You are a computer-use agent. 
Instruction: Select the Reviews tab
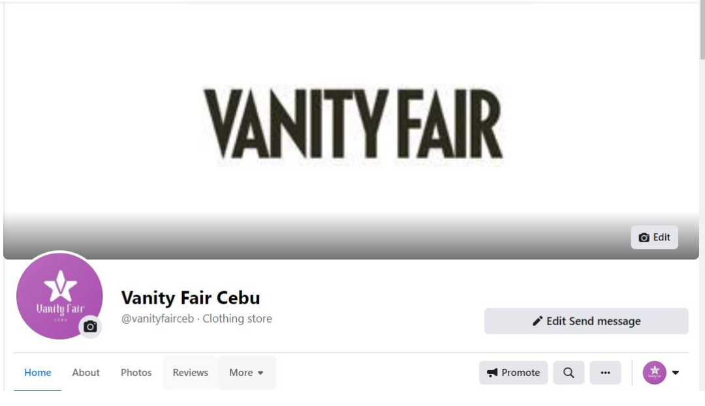(190, 373)
